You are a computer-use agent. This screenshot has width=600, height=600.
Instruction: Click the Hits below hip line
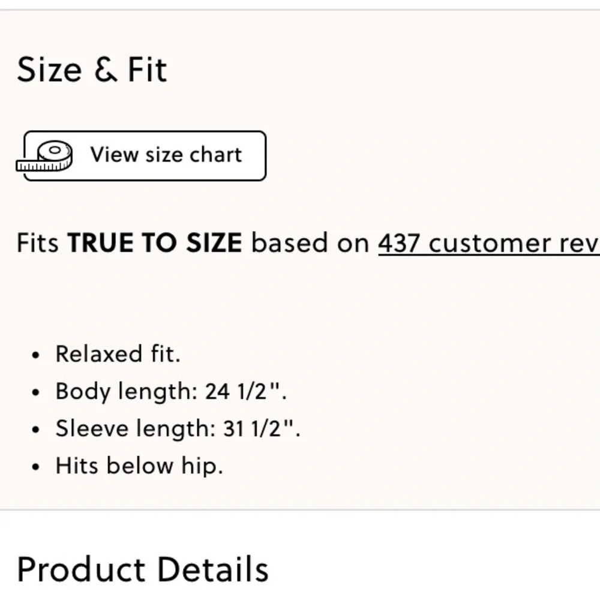[x=139, y=466]
